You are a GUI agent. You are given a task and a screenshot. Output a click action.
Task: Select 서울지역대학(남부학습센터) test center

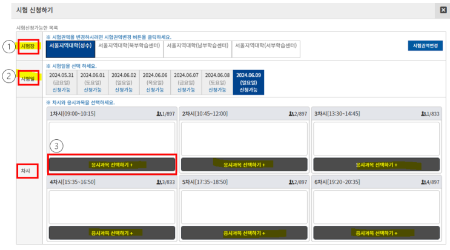pos(197,49)
